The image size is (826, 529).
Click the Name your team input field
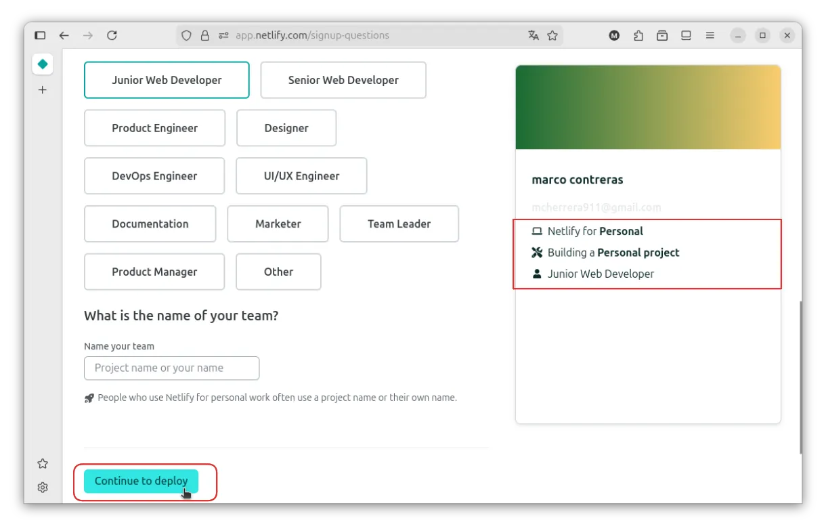(171, 368)
